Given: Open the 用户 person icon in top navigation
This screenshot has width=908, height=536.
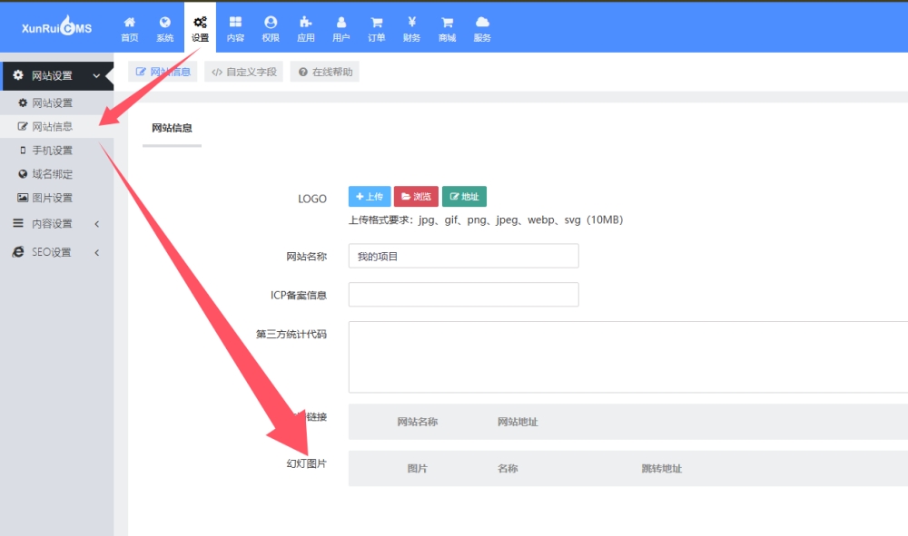Looking at the screenshot, I should pyautogui.click(x=341, y=22).
